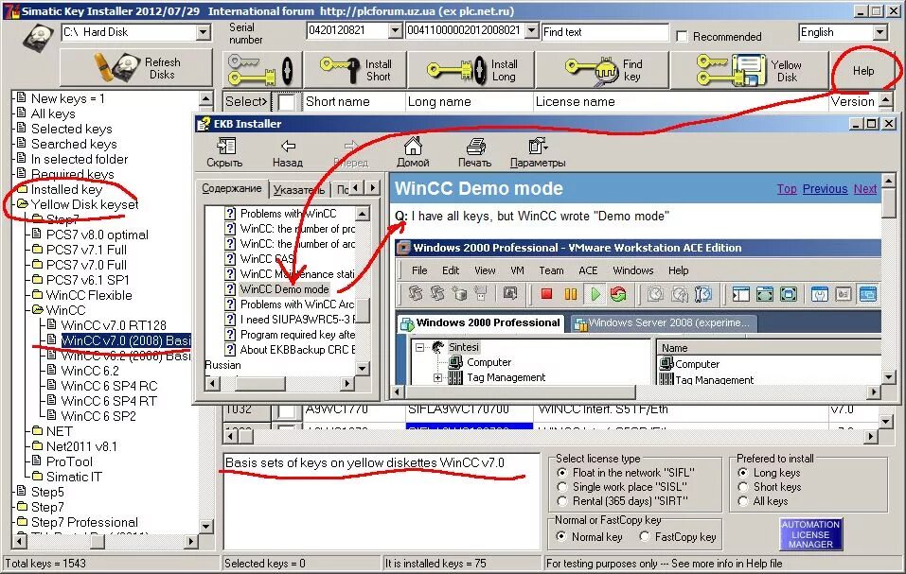Select Float in the network SIFL

(562, 473)
